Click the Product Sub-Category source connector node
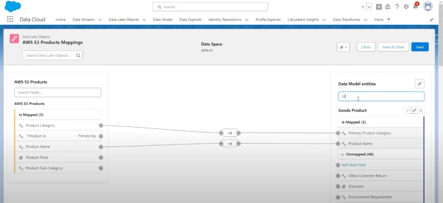The height and width of the screenshot is (203, 443). tap(101, 168)
